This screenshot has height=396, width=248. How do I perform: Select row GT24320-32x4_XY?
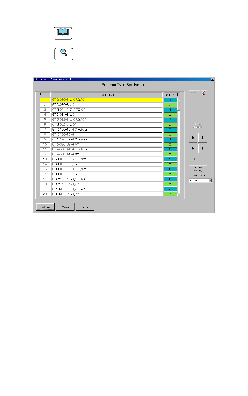pos(107,144)
